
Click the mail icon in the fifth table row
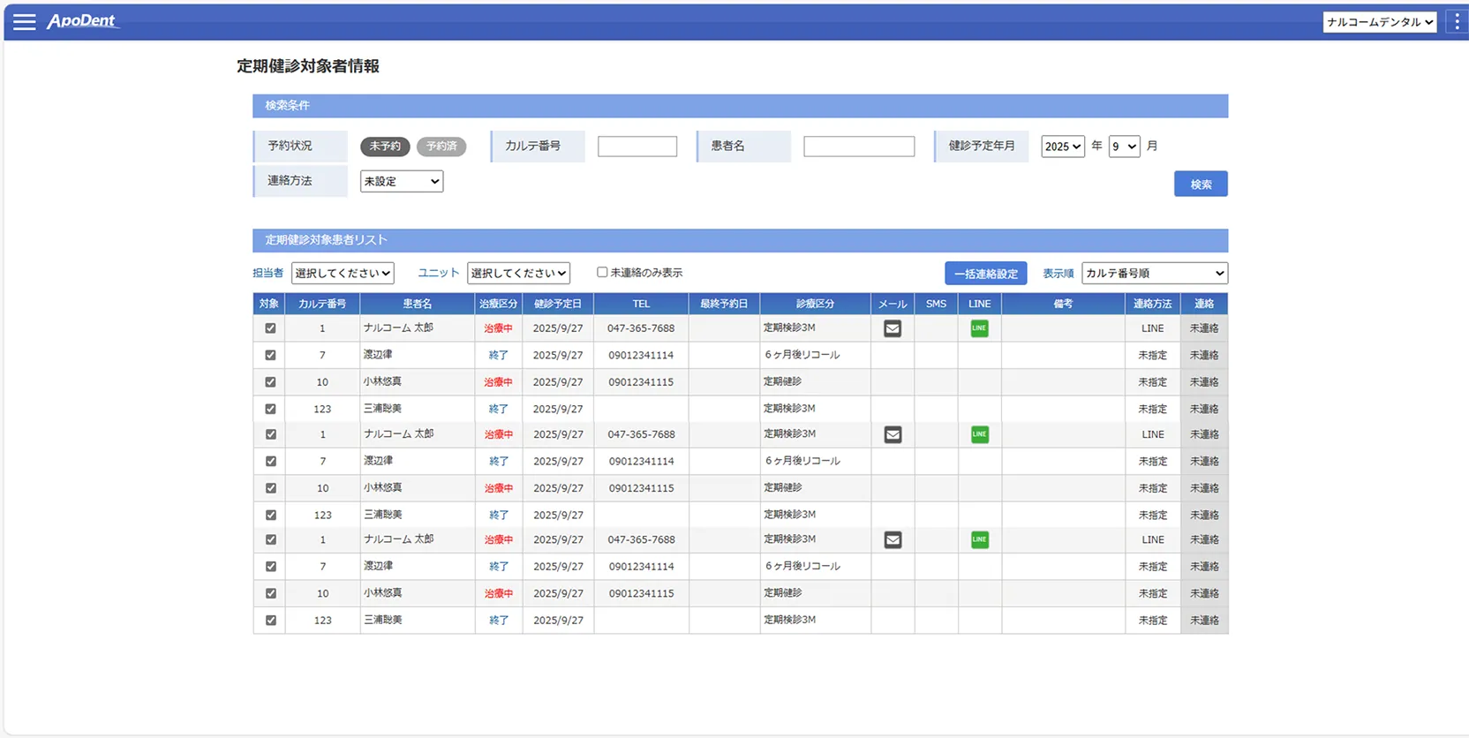point(893,434)
